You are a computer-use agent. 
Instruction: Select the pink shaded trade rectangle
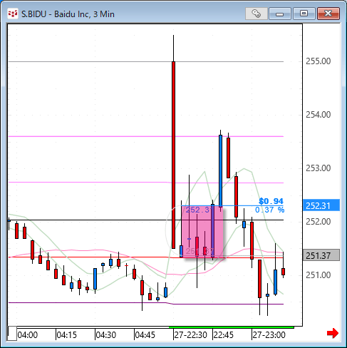click(x=202, y=232)
